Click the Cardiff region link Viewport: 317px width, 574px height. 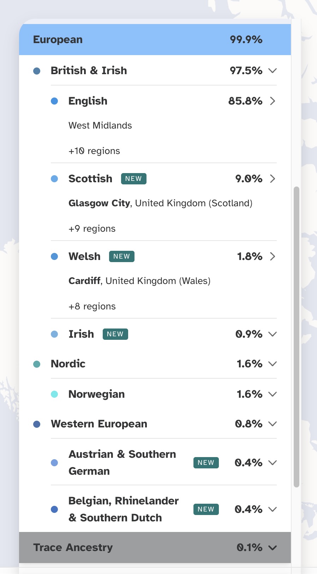point(85,281)
